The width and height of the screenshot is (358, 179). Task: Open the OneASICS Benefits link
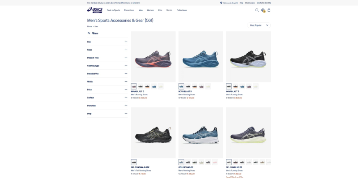(264, 3)
